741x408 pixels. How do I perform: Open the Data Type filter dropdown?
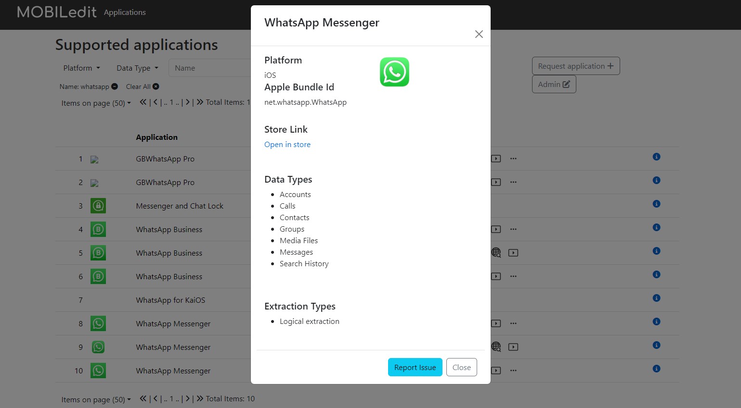(x=137, y=68)
